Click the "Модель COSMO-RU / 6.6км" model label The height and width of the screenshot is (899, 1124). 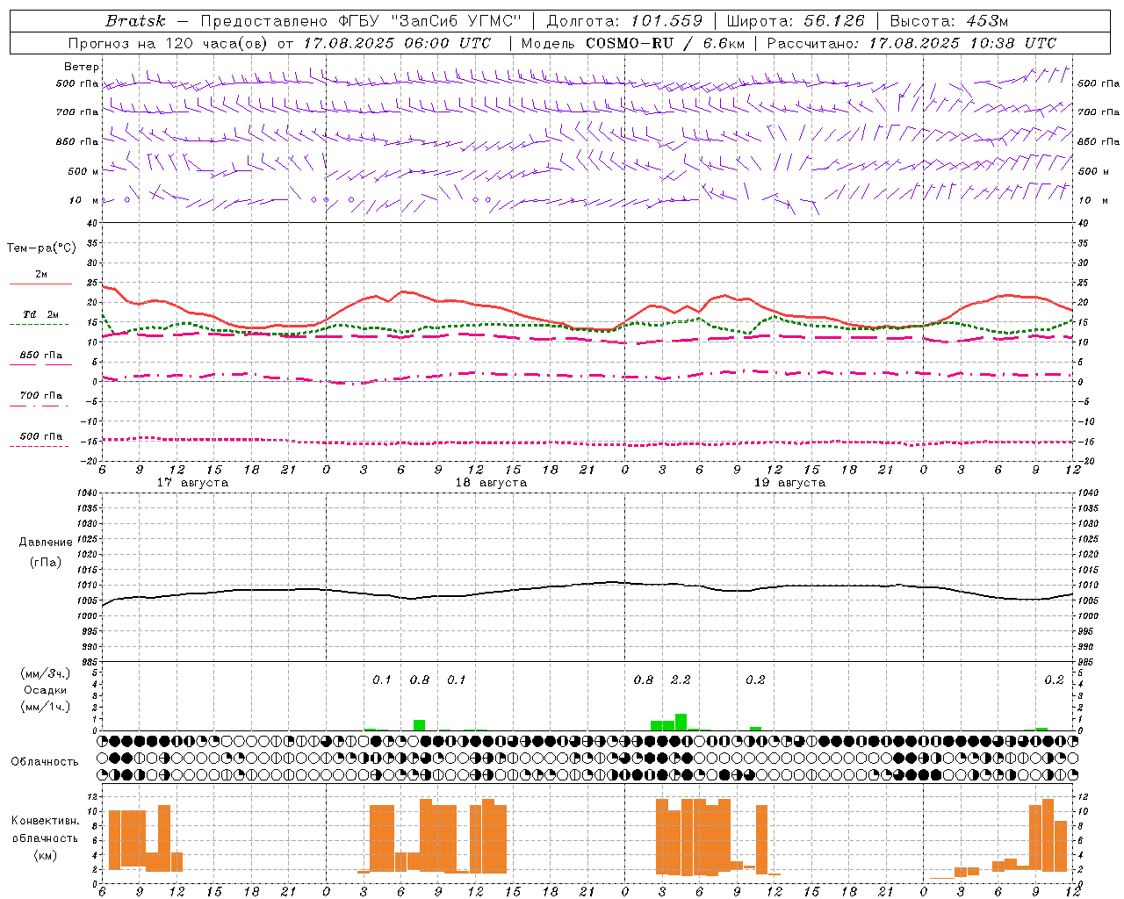point(633,43)
